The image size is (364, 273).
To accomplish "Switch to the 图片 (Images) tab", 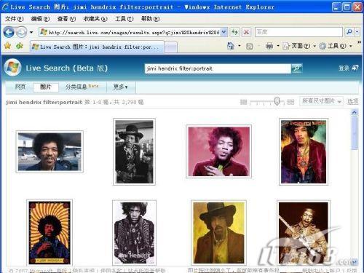I will pyautogui.click(x=46, y=87).
